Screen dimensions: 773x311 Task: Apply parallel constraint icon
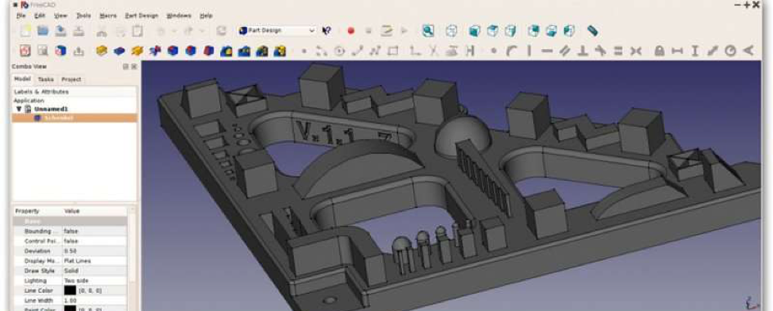pos(564,51)
